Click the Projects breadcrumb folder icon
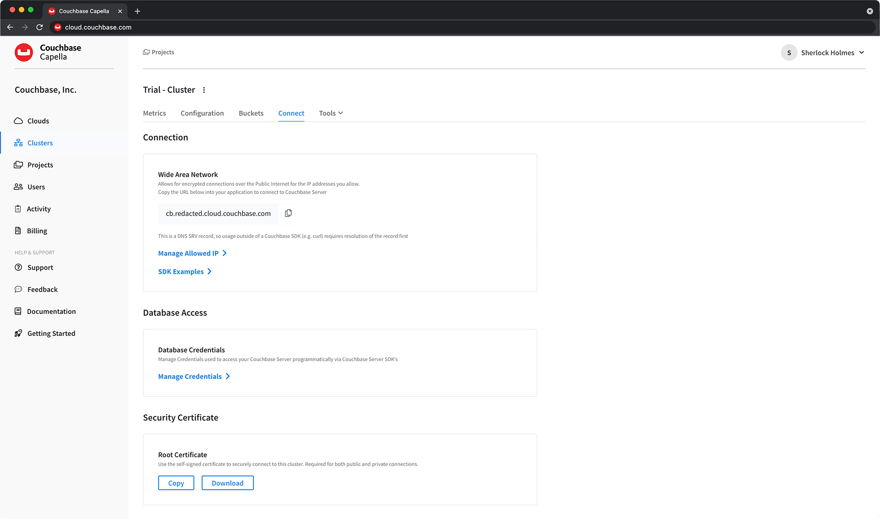Screen dimensions: 880x519 pos(146,52)
